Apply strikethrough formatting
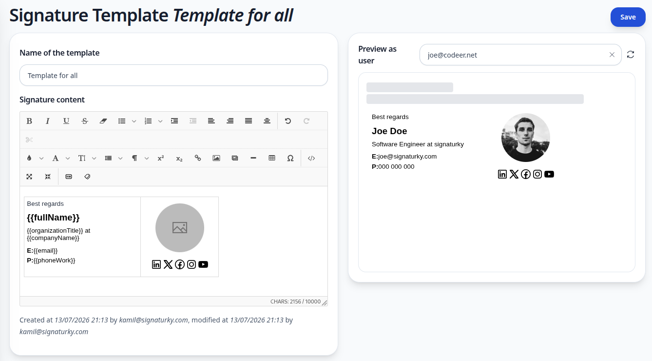This screenshot has height=361, width=652. click(x=85, y=121)
